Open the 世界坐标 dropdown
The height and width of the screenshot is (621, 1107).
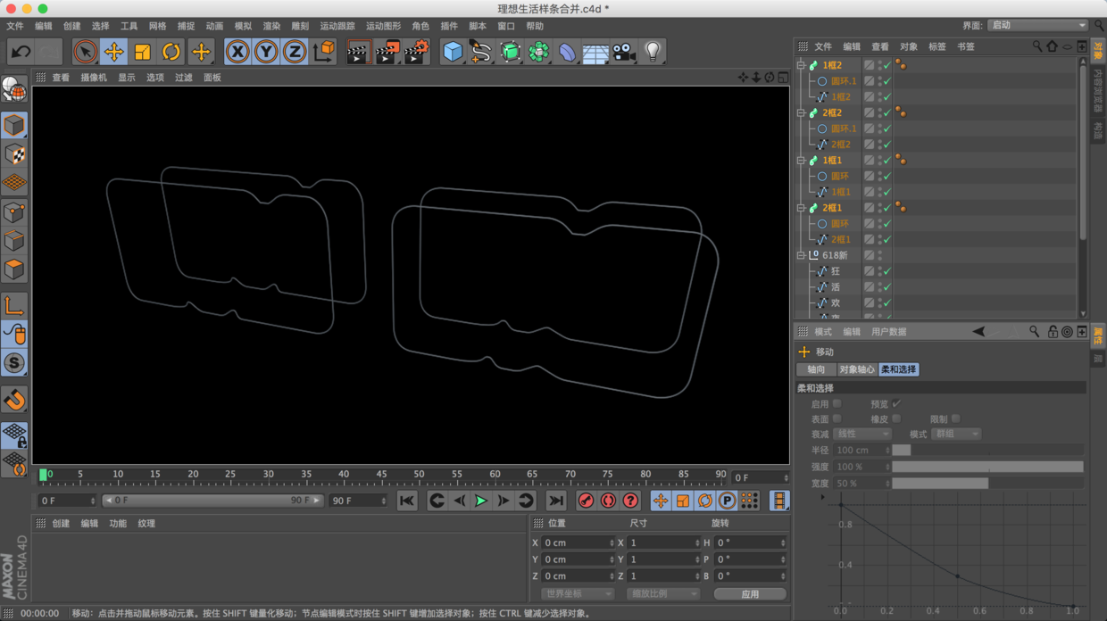(x=577, y=594)
